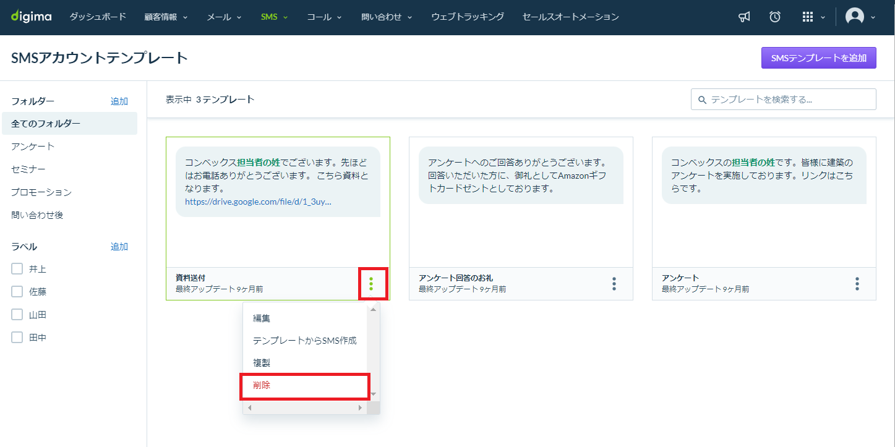This screenshot has width=895, height=447.
Task: Open the alarm clock reminders icon
Action: click(775, 17)
